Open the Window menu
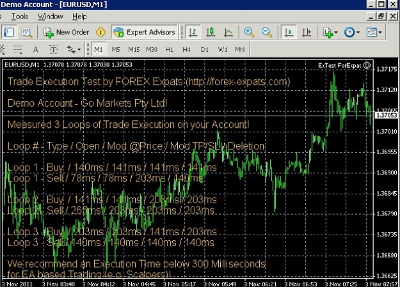This screenshot has width=400, height=287. click(x=51, y=17)
